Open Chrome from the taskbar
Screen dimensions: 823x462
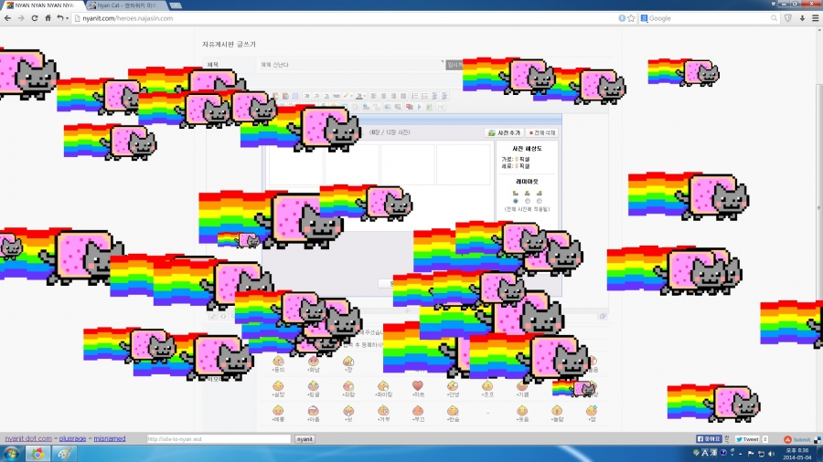[x=37, y=453]
